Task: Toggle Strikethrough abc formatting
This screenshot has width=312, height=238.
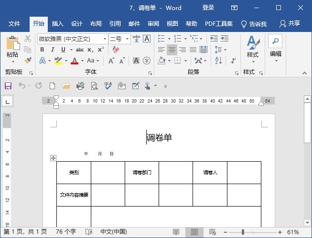Action: (80, 50)
